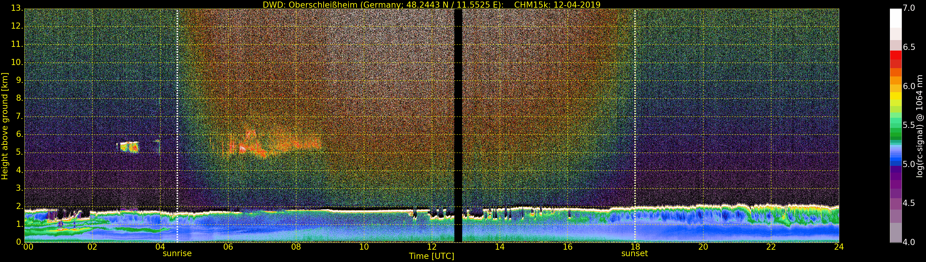Viewport: 926px width, 262px height.
Task: Click the y-axis tick label '5.'
Action: [19, 152]
